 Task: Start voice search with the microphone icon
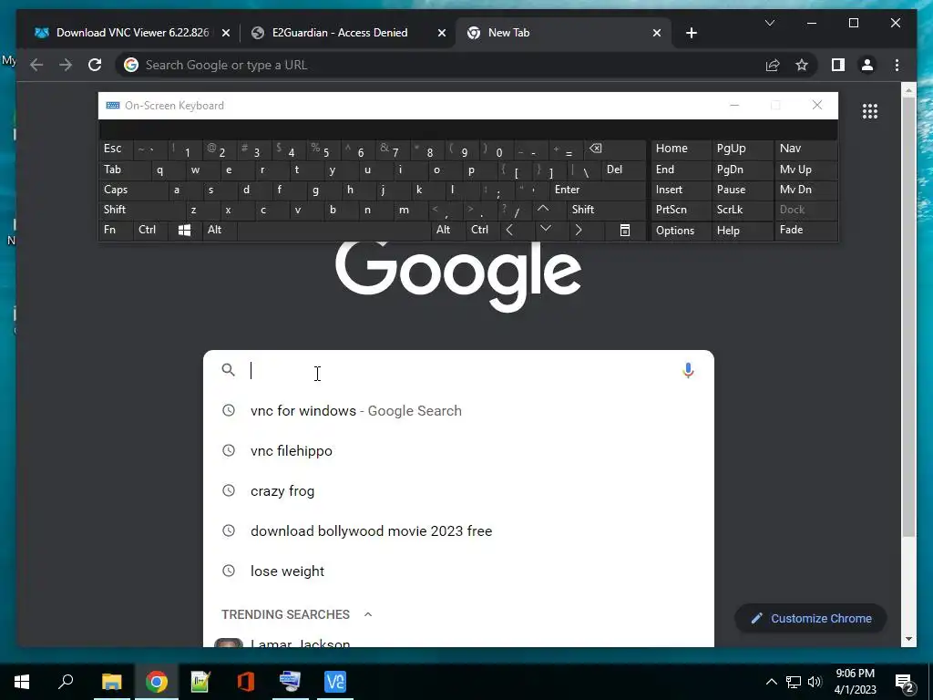pyautogui.click(x=688, y=370)
